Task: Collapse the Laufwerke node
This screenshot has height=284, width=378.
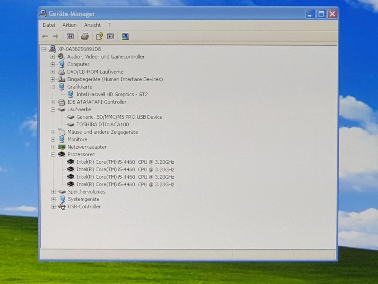Action: 52,110
